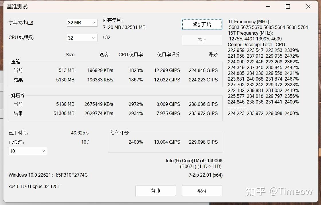Viewport: 321px width, 205px height.
Task: Click the Windows 10.0 22621 system info line
Action: (x=48, y=175)
